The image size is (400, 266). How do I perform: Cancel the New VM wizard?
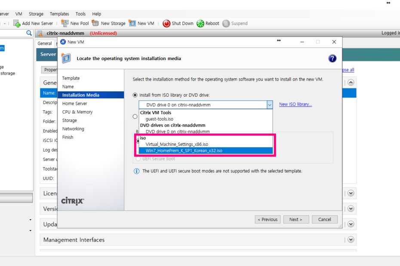(324, 219)
